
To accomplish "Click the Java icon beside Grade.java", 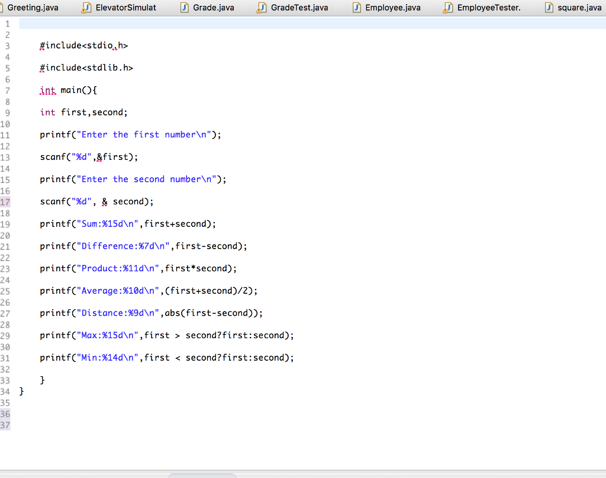I will click(183, 8).
